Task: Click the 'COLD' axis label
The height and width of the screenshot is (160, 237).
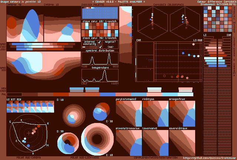Action: (84, 83)
